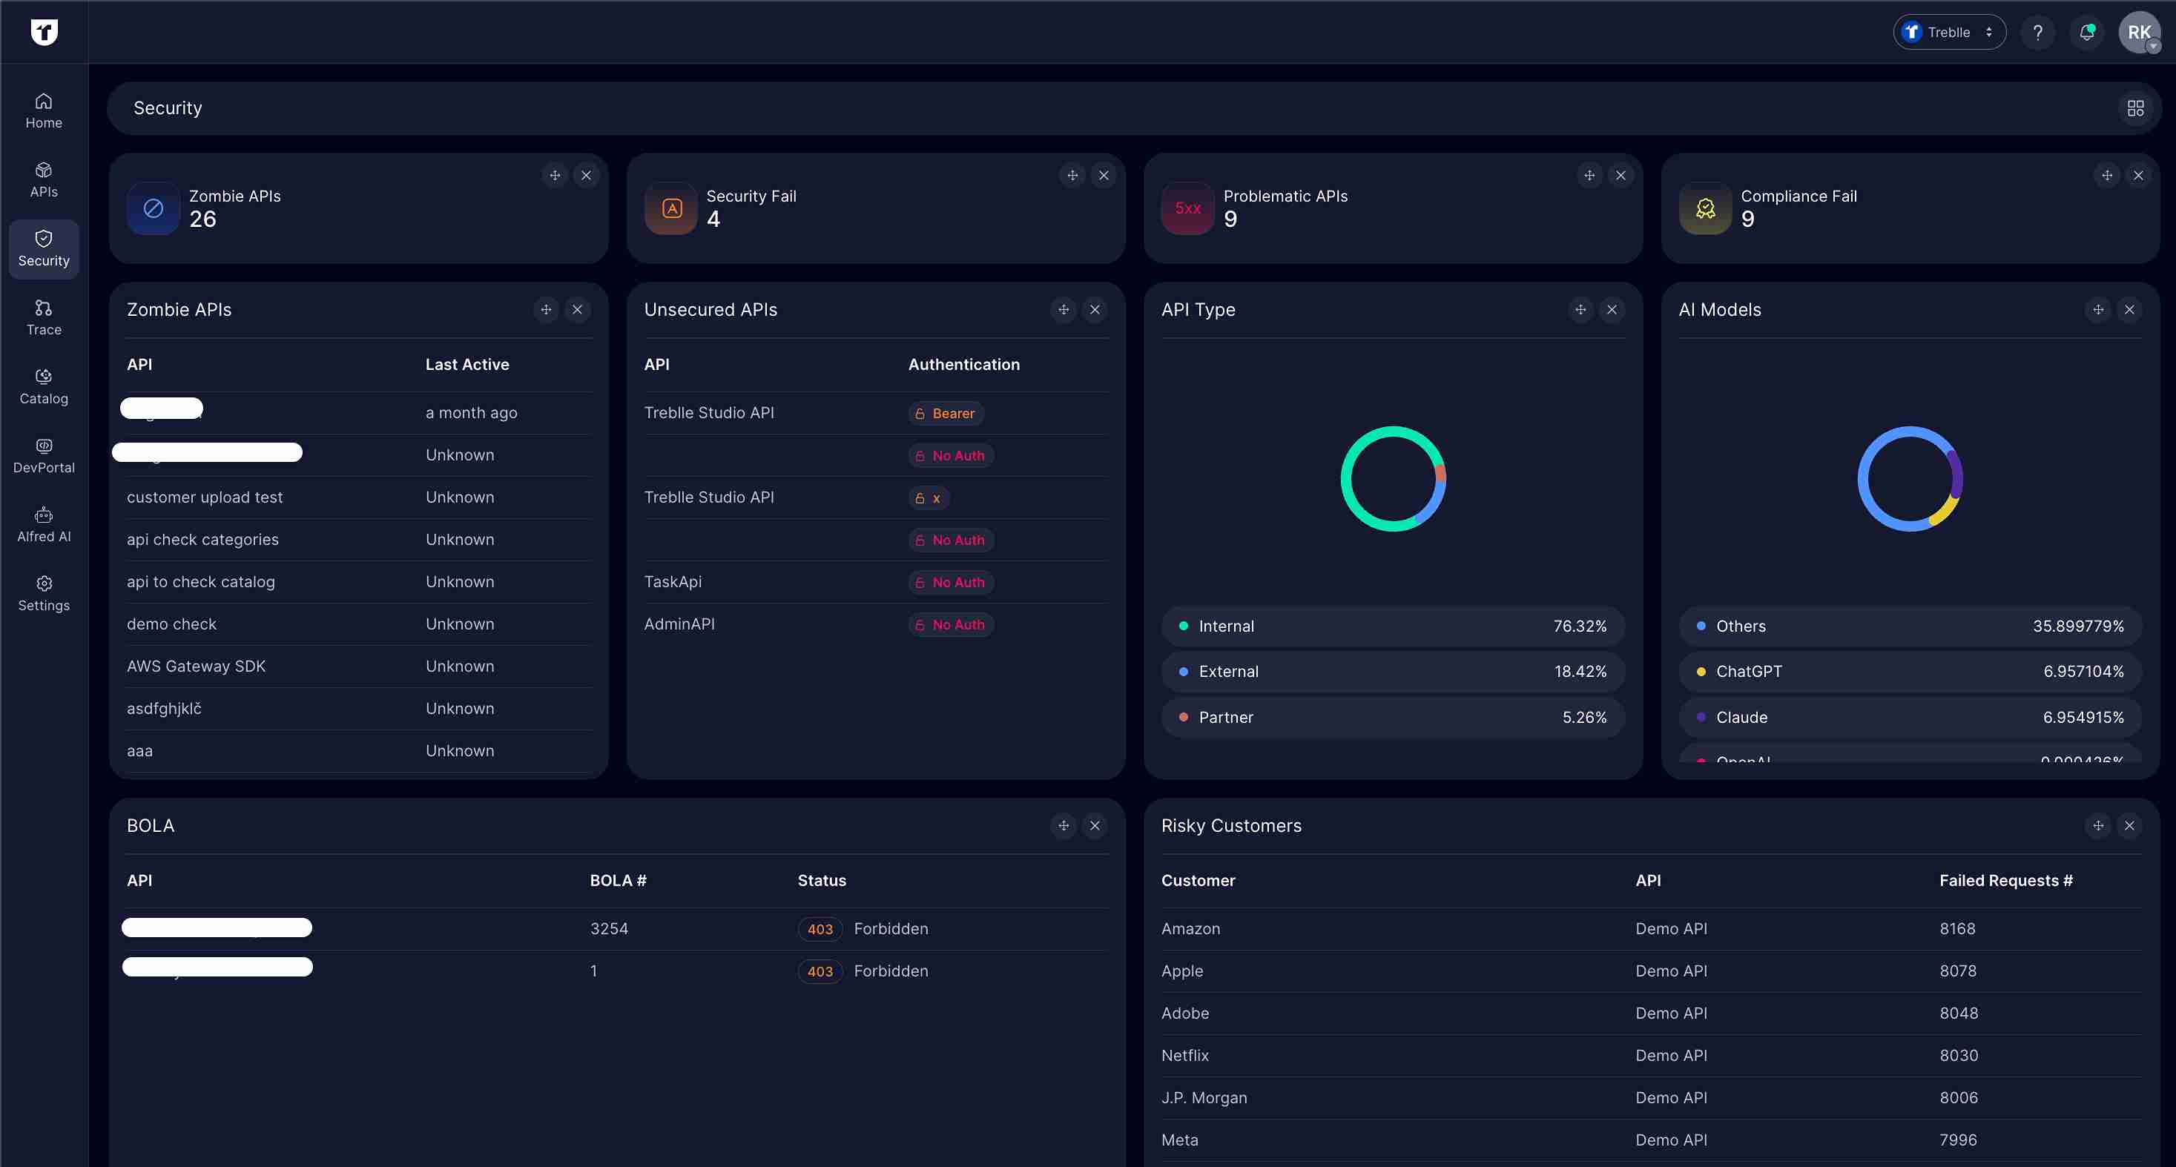Select Security in the sidebar
This screenshot has width=2176, height=1167.
(x=43, y=248)
